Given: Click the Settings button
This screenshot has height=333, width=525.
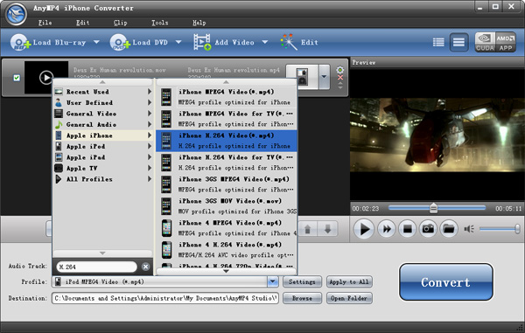Looking at the screenshot, I should [302, 281].
